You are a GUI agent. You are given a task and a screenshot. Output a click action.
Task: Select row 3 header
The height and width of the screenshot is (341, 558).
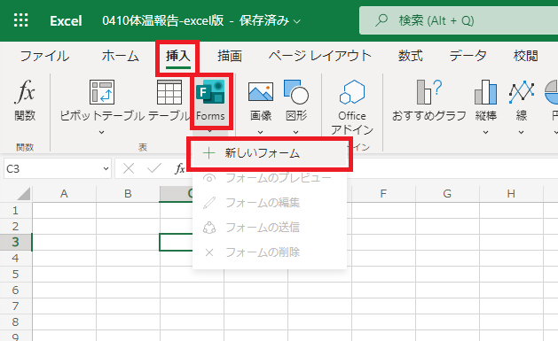(x=16, y=242)
